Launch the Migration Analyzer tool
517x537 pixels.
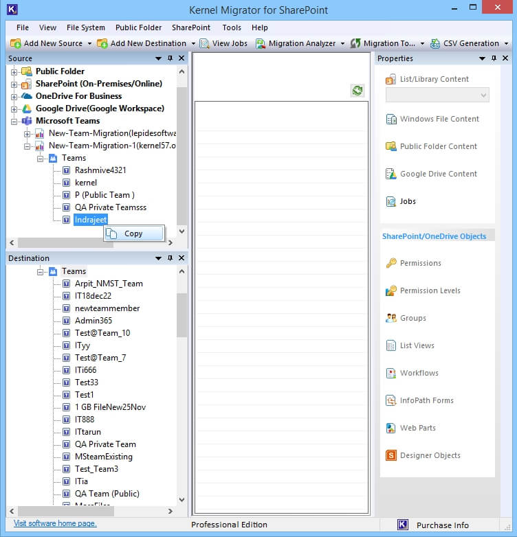coord(296,43)
